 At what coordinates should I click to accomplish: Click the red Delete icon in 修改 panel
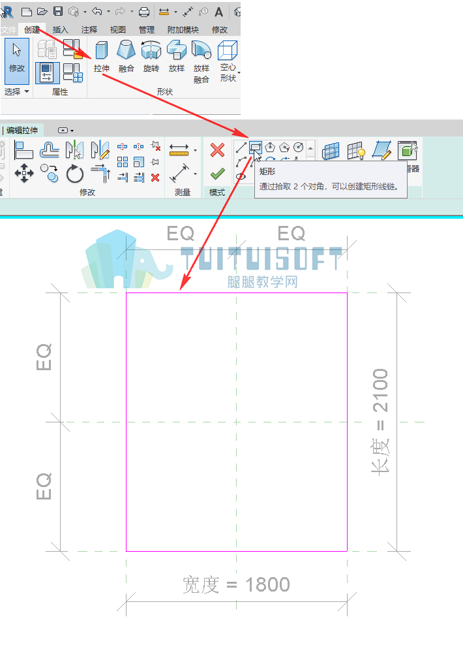[155, 178]
